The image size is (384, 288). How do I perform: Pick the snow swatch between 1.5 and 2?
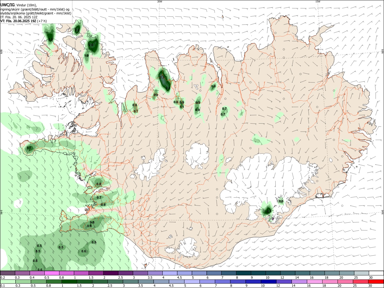tap(96, 273)
